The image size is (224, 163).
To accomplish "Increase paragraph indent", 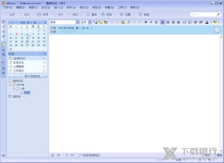I will tap(200, 22).
